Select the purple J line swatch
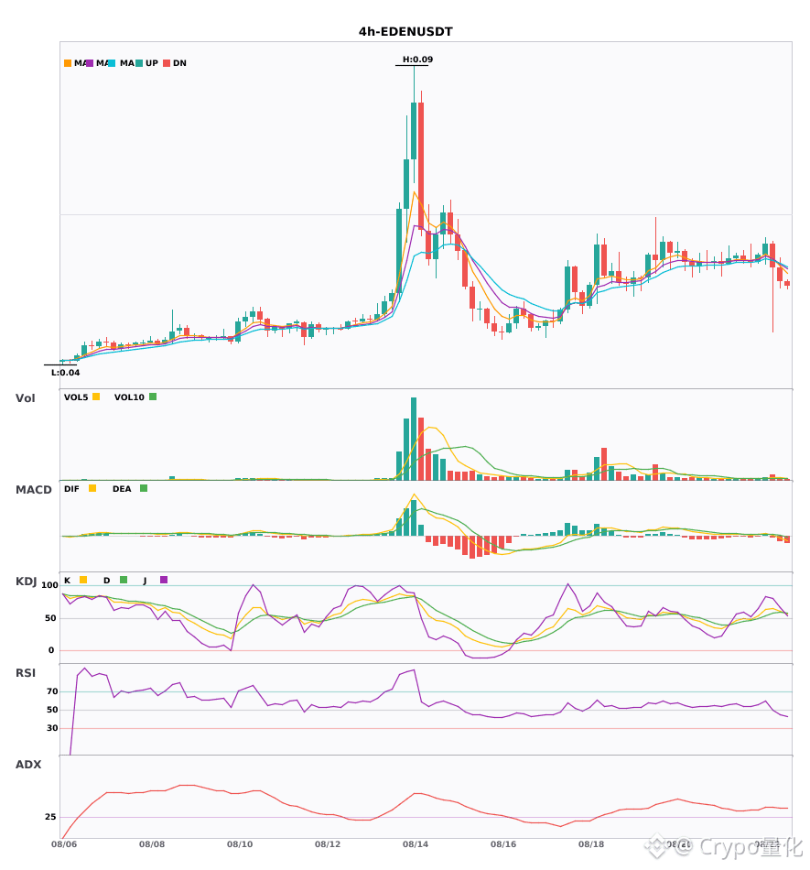The width and height of the screenshot is (810, 870). [164, 580]
